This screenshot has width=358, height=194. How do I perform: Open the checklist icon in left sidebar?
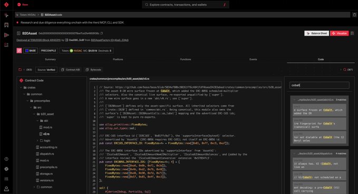click(6, 45)
